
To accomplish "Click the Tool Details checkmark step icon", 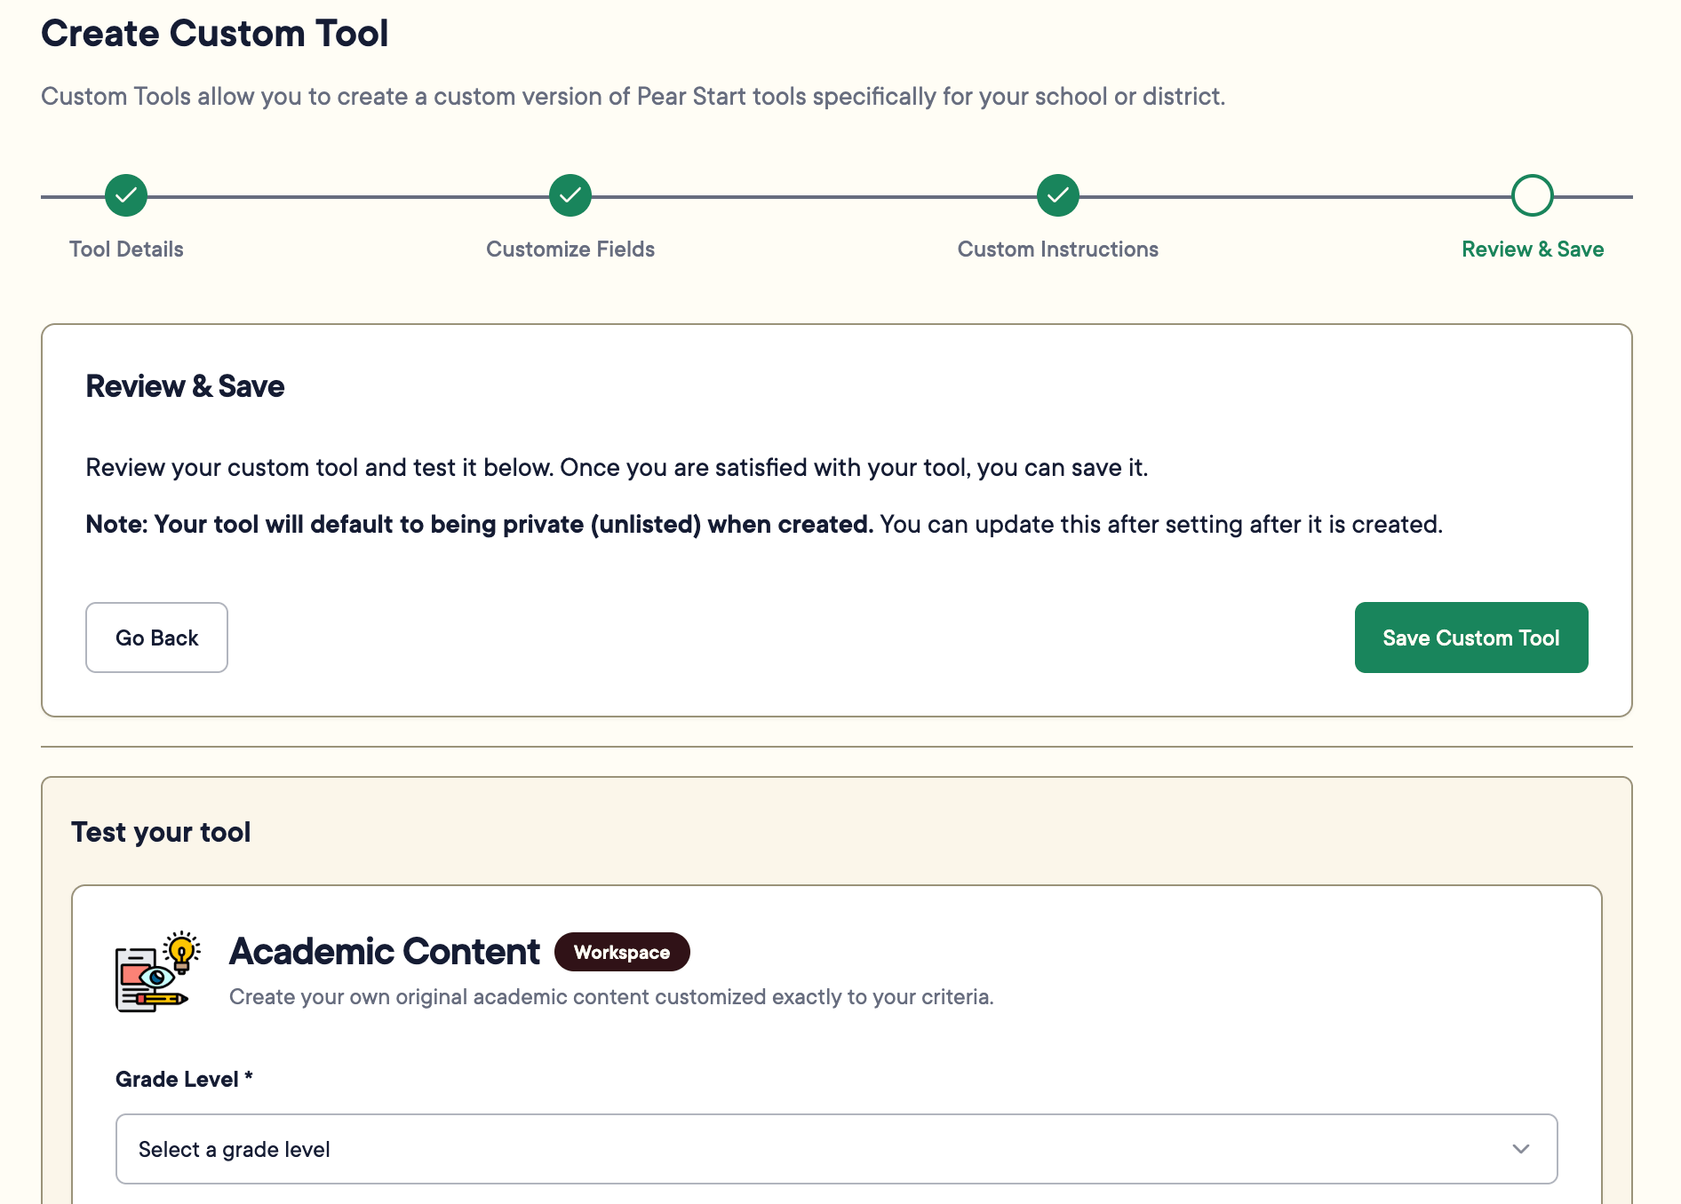I will pos(126,195).
